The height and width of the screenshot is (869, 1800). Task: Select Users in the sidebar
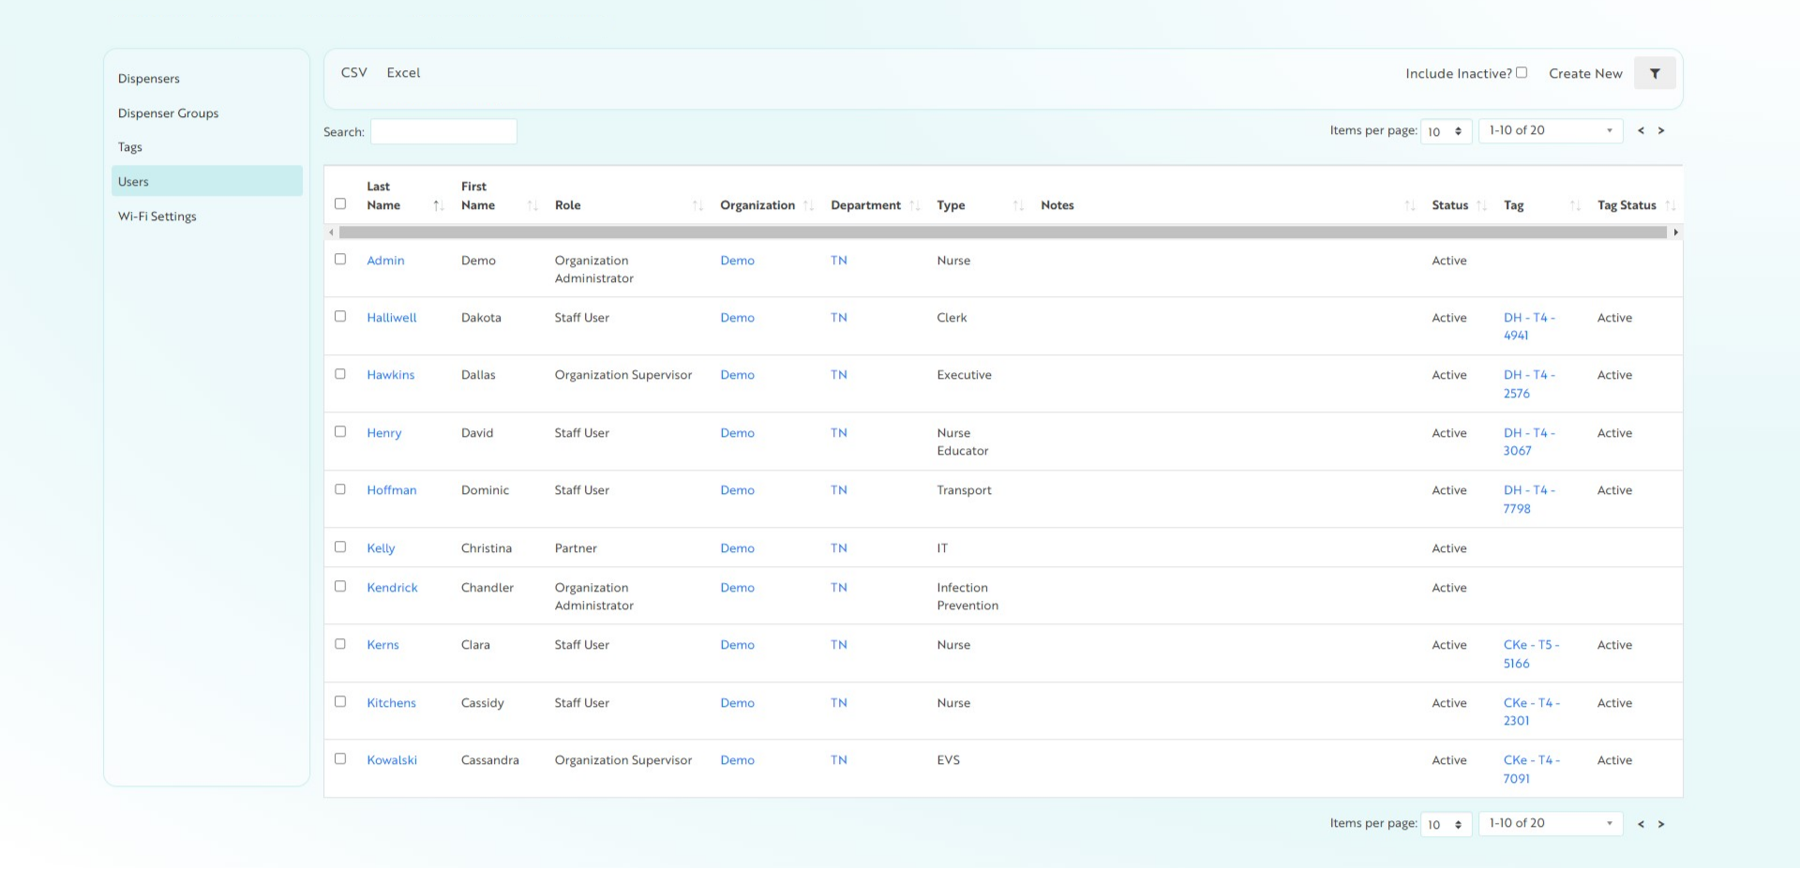point(207,181)
